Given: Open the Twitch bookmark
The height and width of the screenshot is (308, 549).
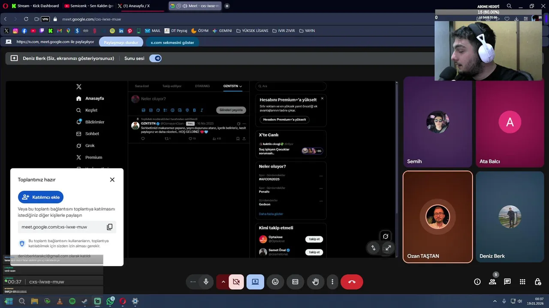Looking at the screenshot, I should pos(42,31).
